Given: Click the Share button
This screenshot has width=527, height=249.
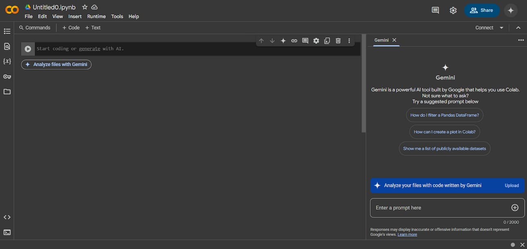Looking at the screenshot, I should (482, 11).
